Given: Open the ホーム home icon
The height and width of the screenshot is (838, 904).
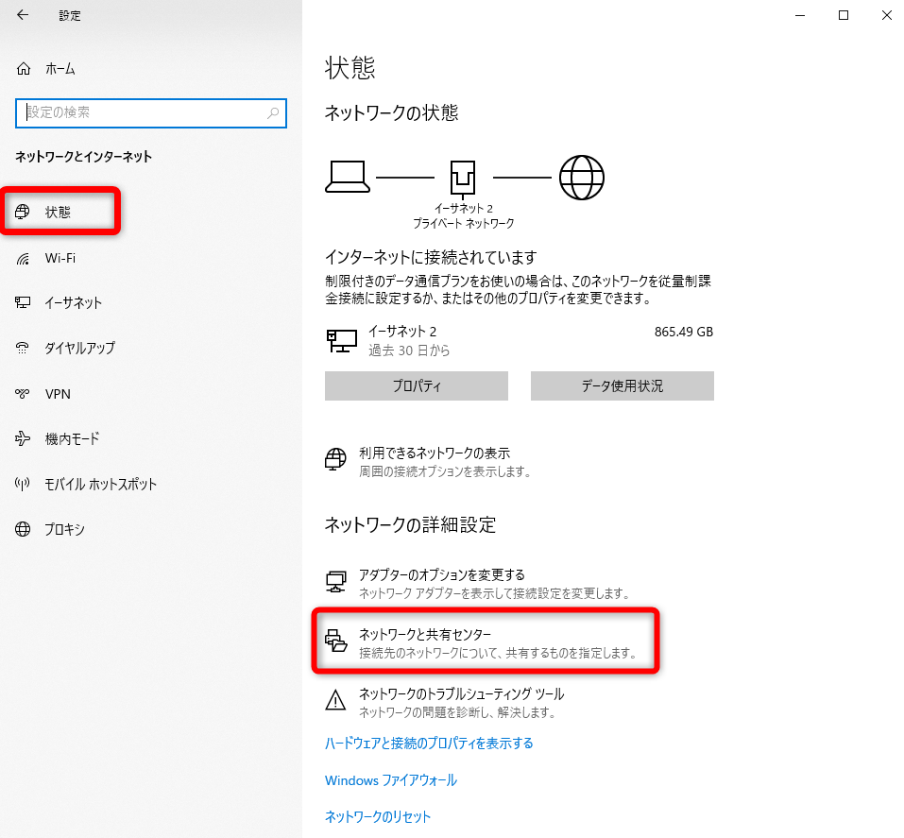Looking at the screenshot, I should [x=24, y=69].
